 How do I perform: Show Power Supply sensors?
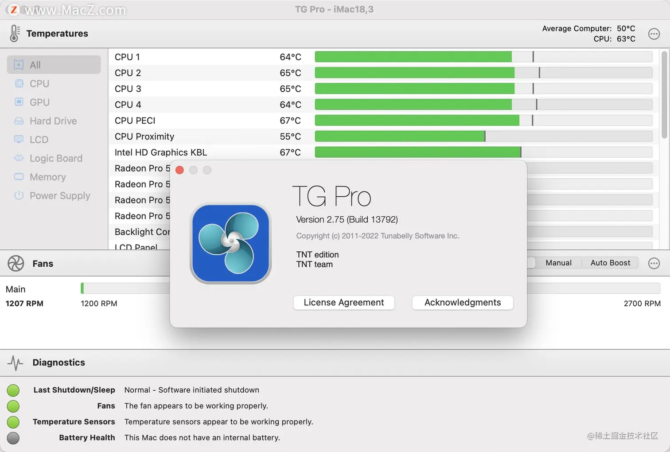[x=54, y=195]
